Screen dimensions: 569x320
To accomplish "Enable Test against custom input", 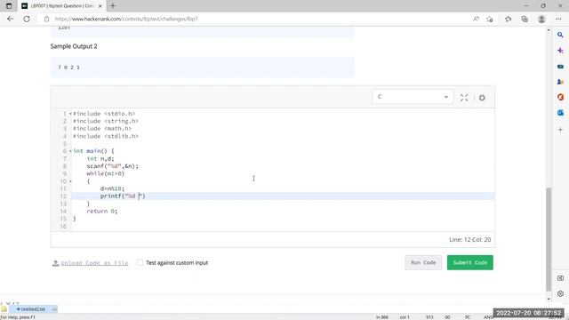I will tap(140, 263).
